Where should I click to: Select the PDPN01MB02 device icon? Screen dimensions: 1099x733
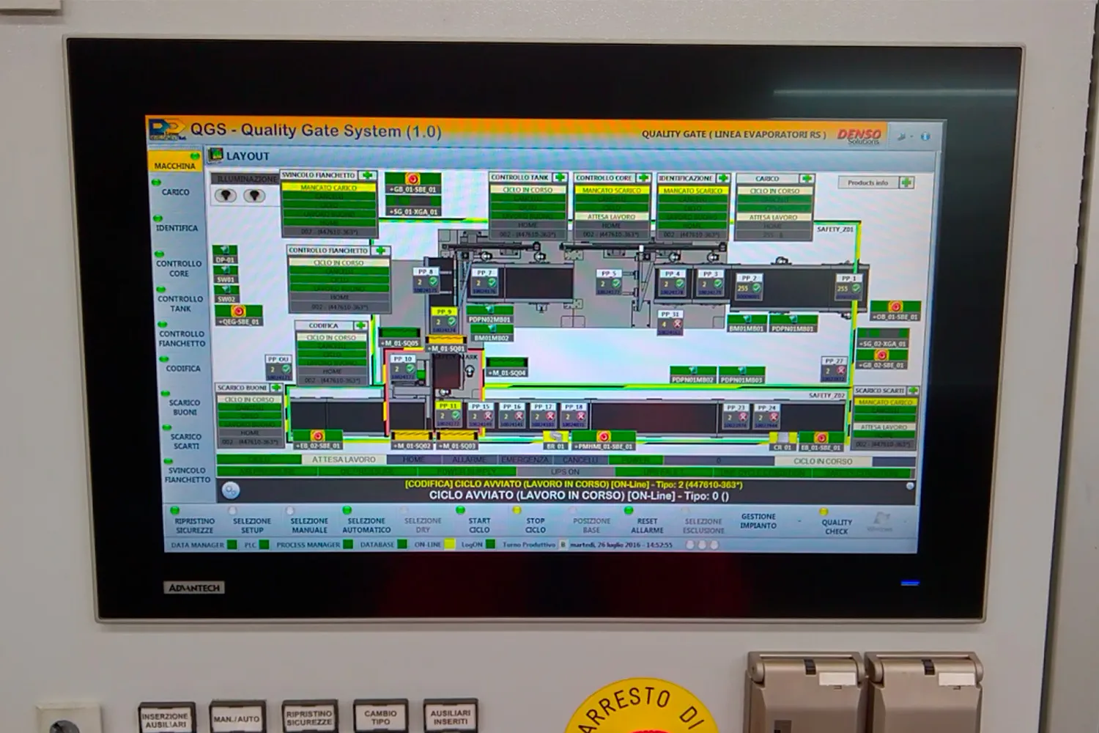coord(693,371)
